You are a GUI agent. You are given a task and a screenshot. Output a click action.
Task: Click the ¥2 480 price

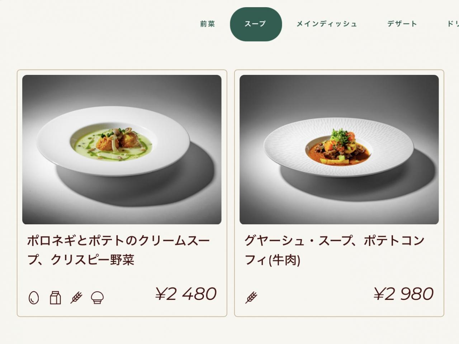(186, 294)
